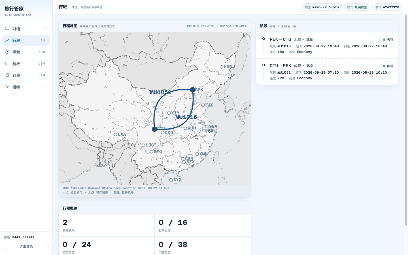Image resolution: width=408 pixels, height=255 pixels.
Task: Click the 去程 status tag
Action: [x=388, y=40]
